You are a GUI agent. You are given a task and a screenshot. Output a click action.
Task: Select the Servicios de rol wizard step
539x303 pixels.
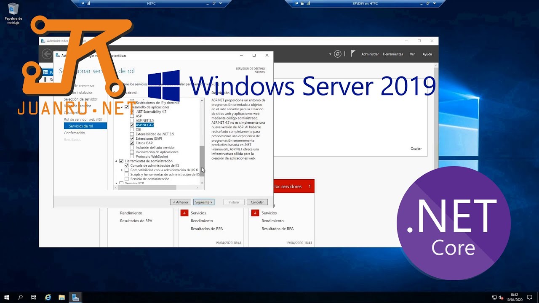[85, 126]
